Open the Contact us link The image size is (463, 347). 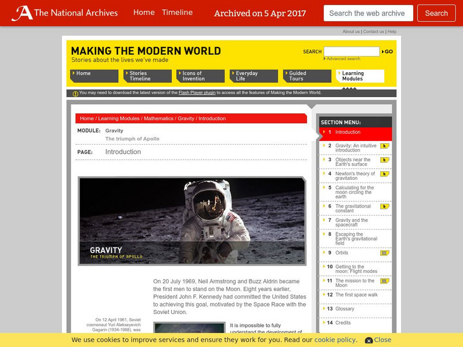click(x=373, y=32)
